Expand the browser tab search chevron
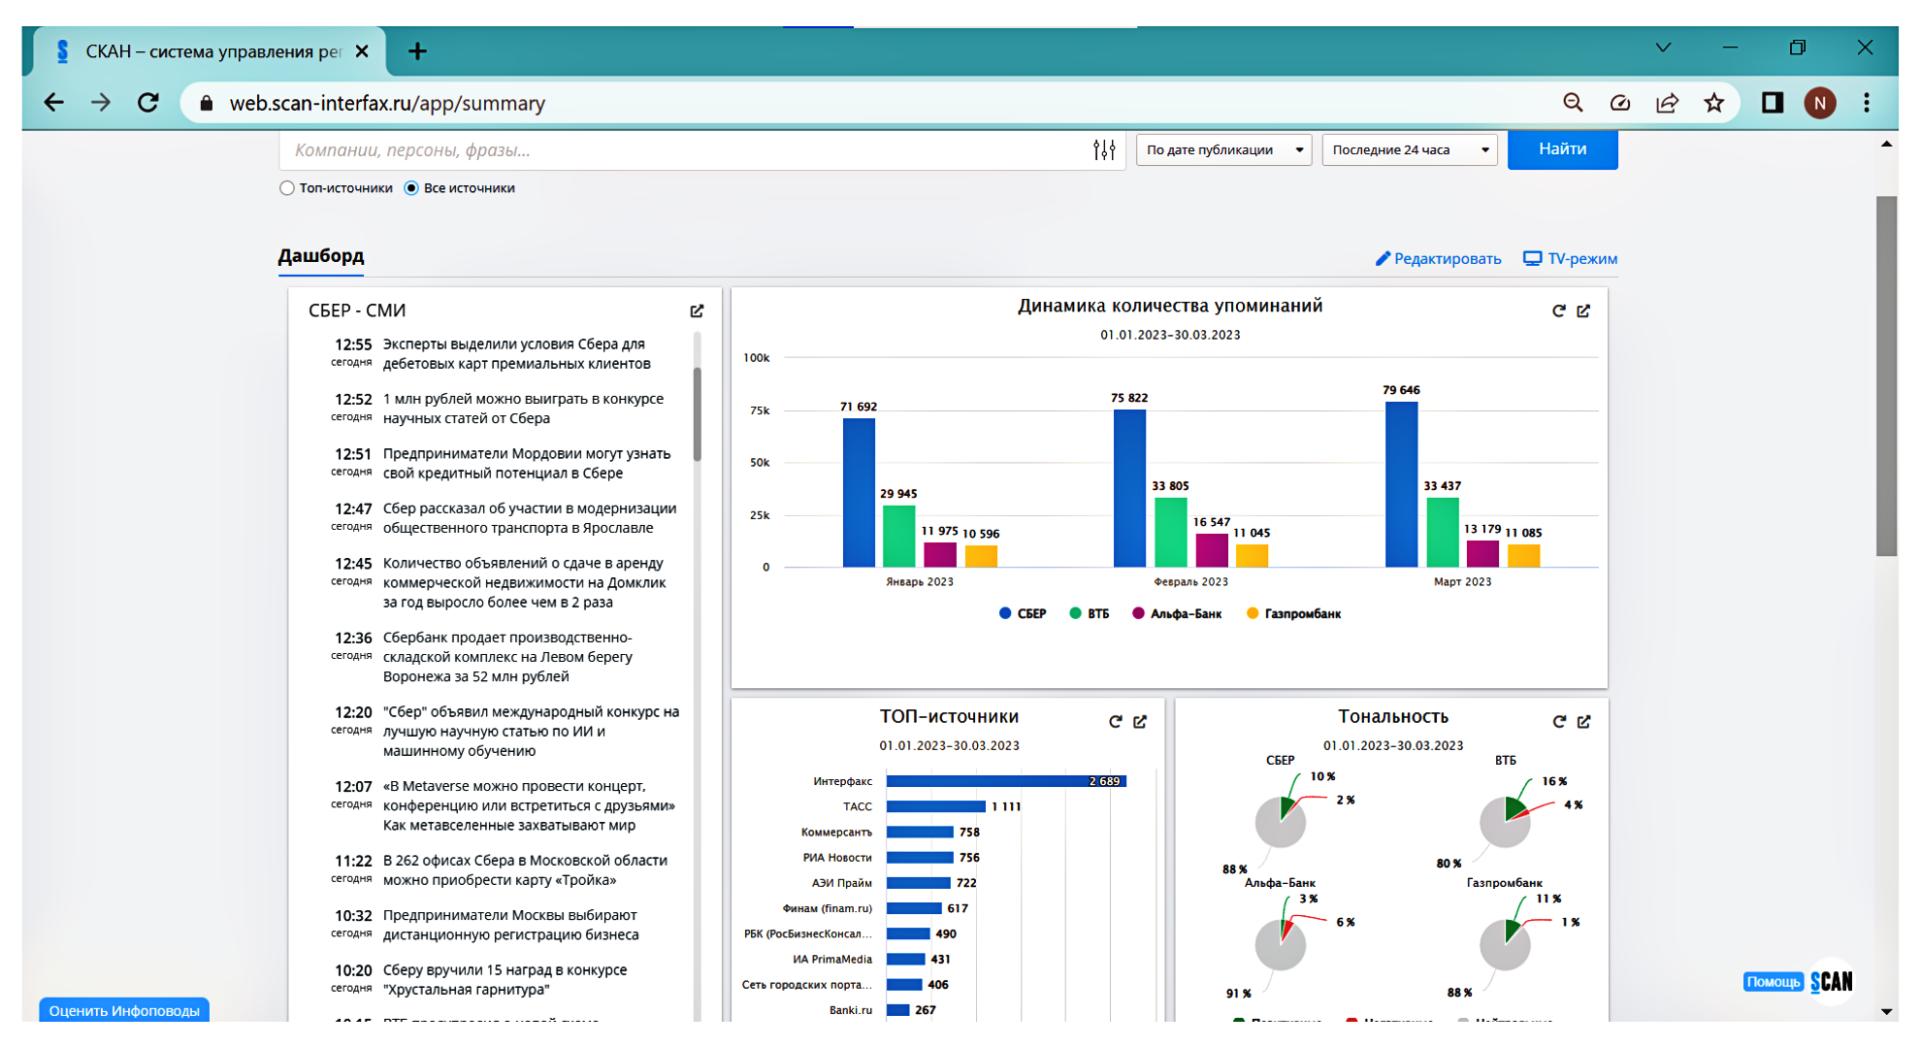The height and width of the screenshot is (1048, 1921). click(1663, 48)
